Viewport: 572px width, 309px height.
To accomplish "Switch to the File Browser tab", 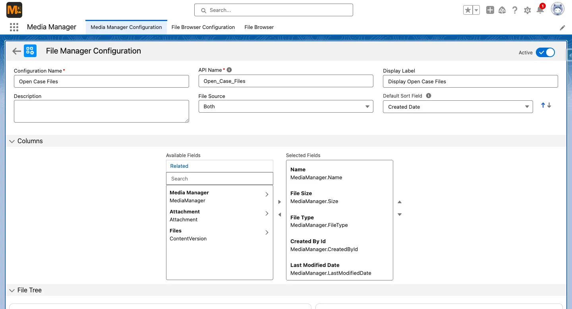I will 259,27.
